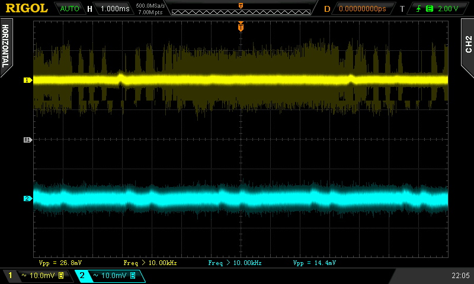Screen dimensions: 474x284
Task: Click the waveform memory overview bar
Action: pyautogui.click(x=241, y=12)
